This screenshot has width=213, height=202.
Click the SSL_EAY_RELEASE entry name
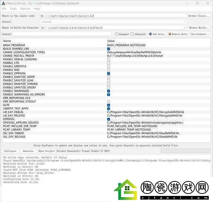click(14, 137)
